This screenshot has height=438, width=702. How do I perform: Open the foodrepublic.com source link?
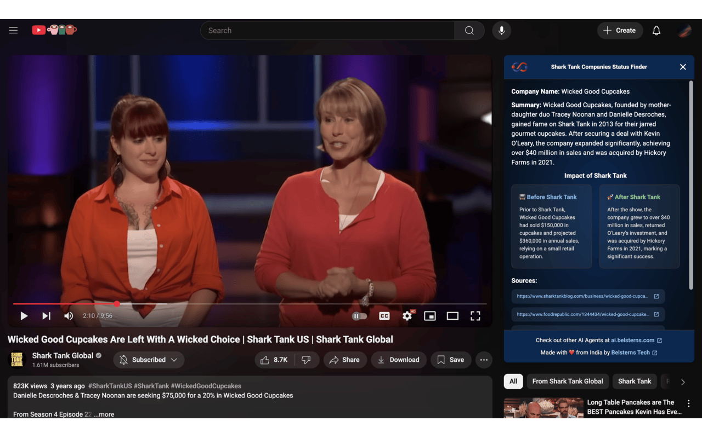pyautogui.click(x=582, y=314)
